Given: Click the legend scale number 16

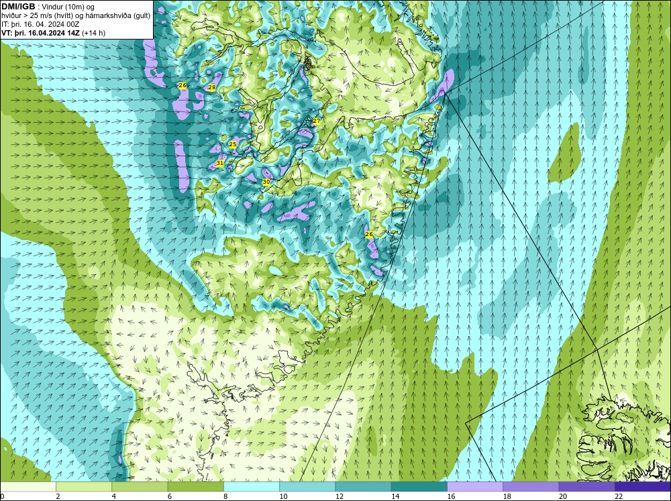Looking at the screenshot, I should pyautogui.click(x=451, y=496).
